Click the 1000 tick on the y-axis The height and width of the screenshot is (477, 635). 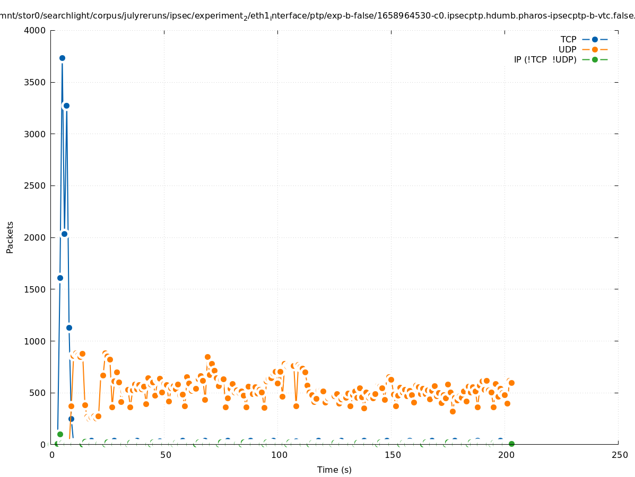tap(36, 341)
